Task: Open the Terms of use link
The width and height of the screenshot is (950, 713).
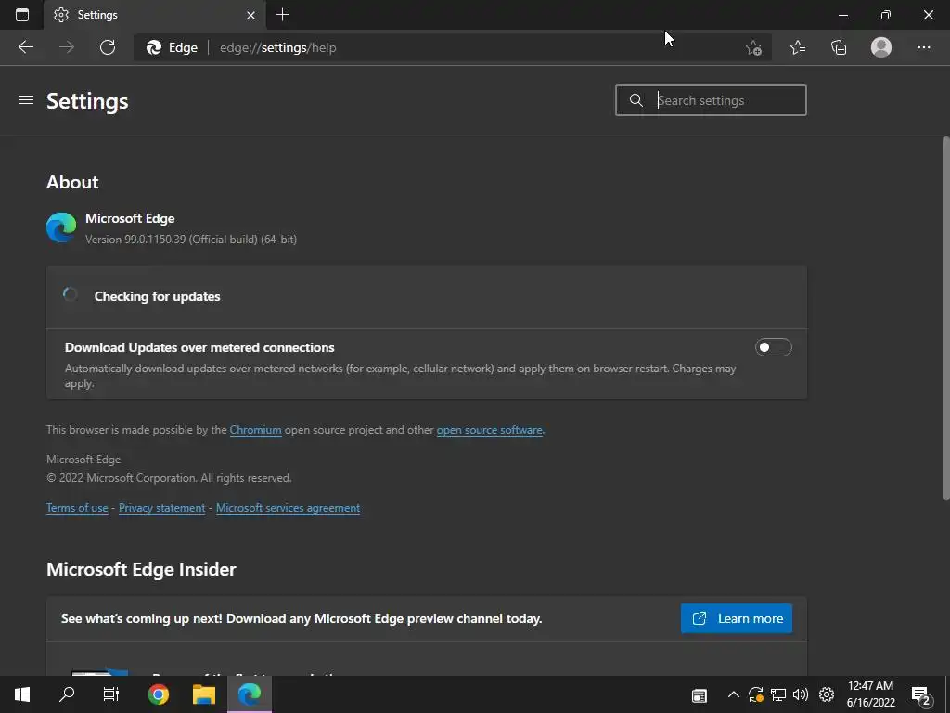Action: coord(77,508)
